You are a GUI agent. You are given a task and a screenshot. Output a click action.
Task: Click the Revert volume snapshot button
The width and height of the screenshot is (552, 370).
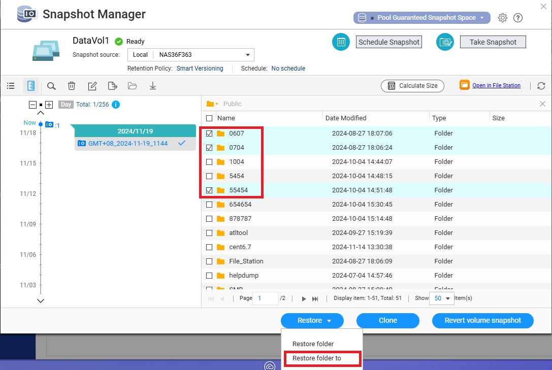(482, 320)
